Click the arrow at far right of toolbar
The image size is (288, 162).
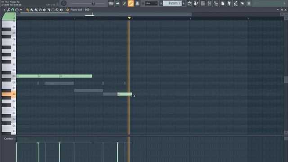click(x=284, y=3)
